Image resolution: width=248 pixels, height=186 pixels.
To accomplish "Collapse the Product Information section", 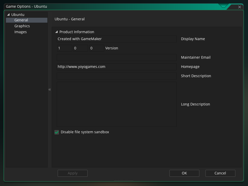I will pyautogui.click(x=56, y=32).
